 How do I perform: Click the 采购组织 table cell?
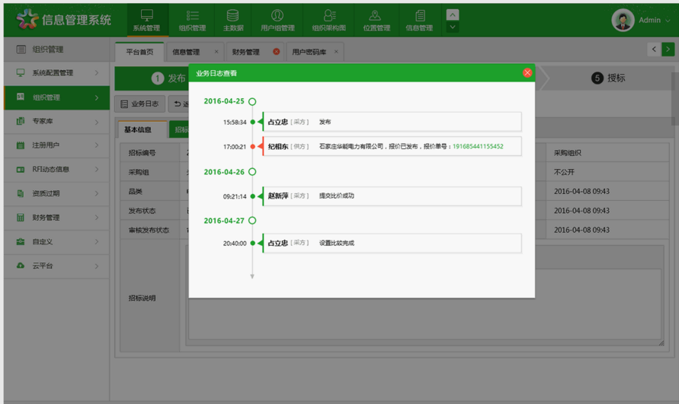(607, 153)
